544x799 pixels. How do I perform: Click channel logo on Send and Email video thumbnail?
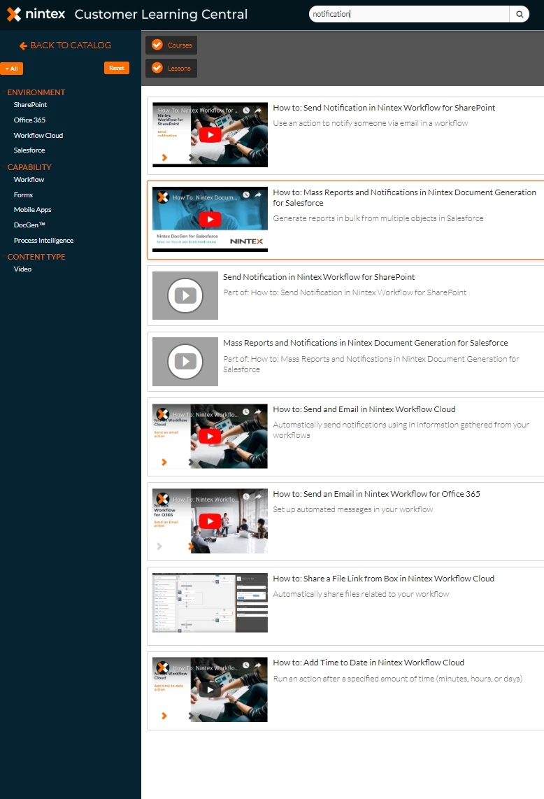click(x=162, y=414)
